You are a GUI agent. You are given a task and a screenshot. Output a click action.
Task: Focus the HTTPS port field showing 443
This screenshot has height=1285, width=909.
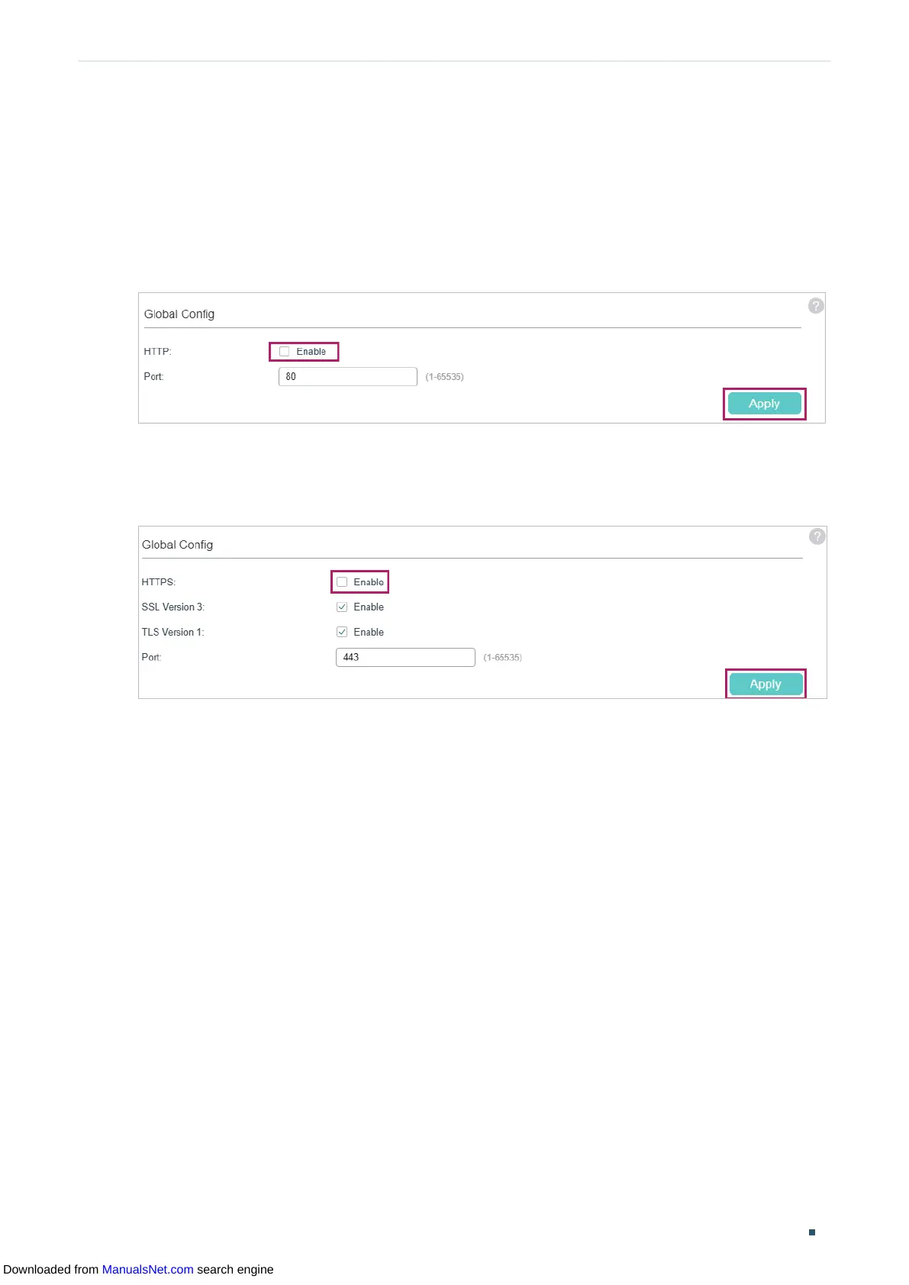click(x=405, y=658)
